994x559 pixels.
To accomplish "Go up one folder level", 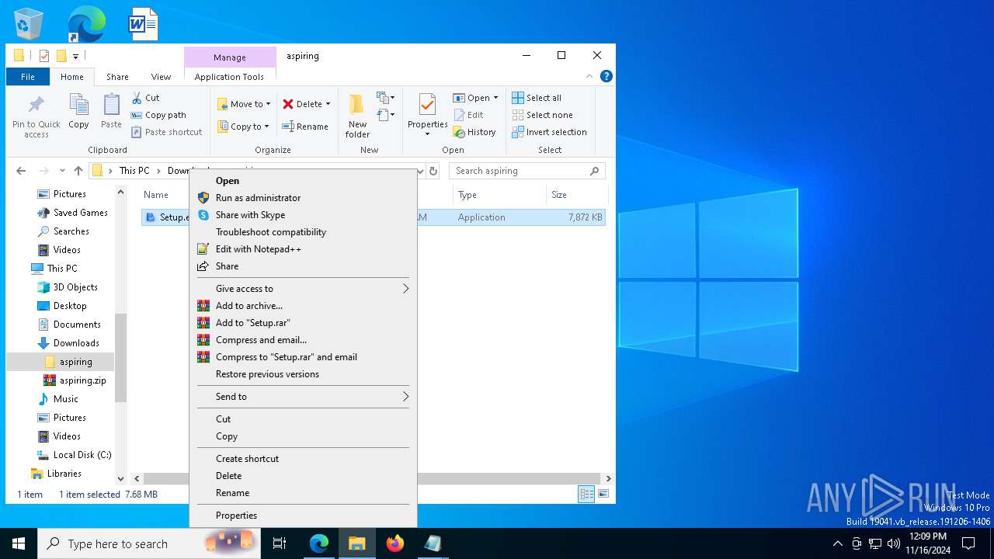I will coord(78,171).
